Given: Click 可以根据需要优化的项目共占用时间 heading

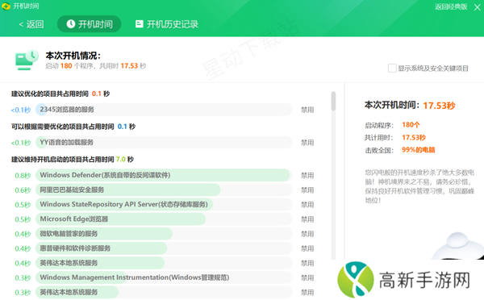Looking at the screenshot, I should [x=73, y=127].
